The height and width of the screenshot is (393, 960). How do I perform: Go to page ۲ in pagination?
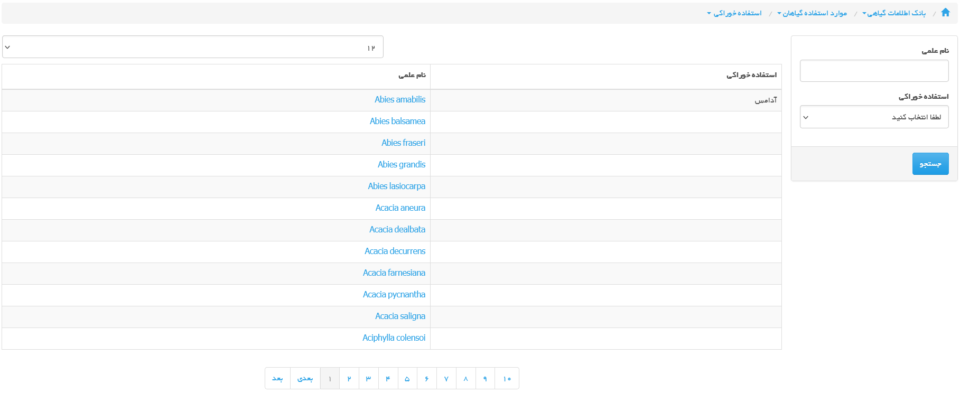349,379
